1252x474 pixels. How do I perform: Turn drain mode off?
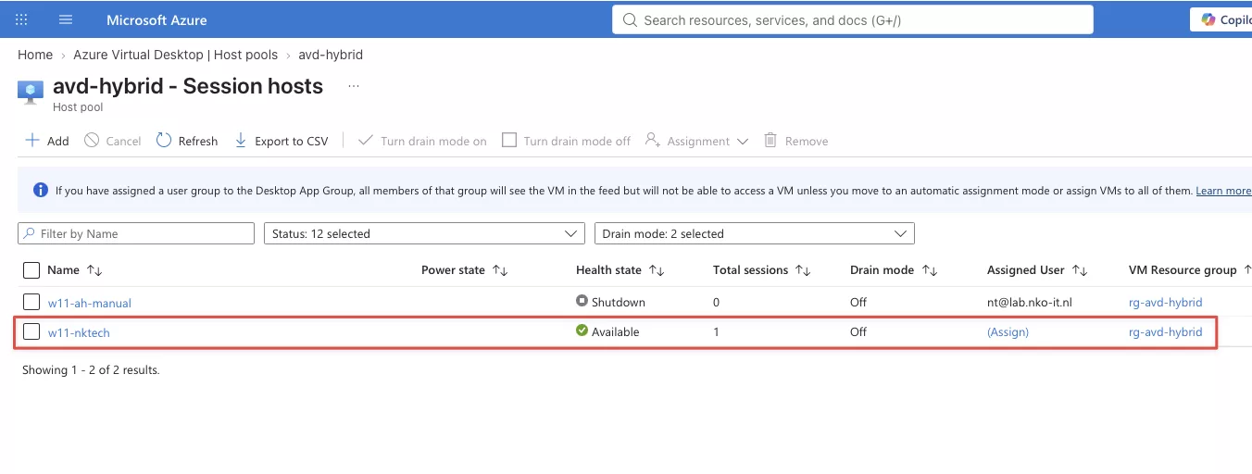pos(566,141)
